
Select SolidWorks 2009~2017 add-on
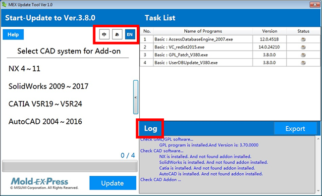(x=49, y=86)
